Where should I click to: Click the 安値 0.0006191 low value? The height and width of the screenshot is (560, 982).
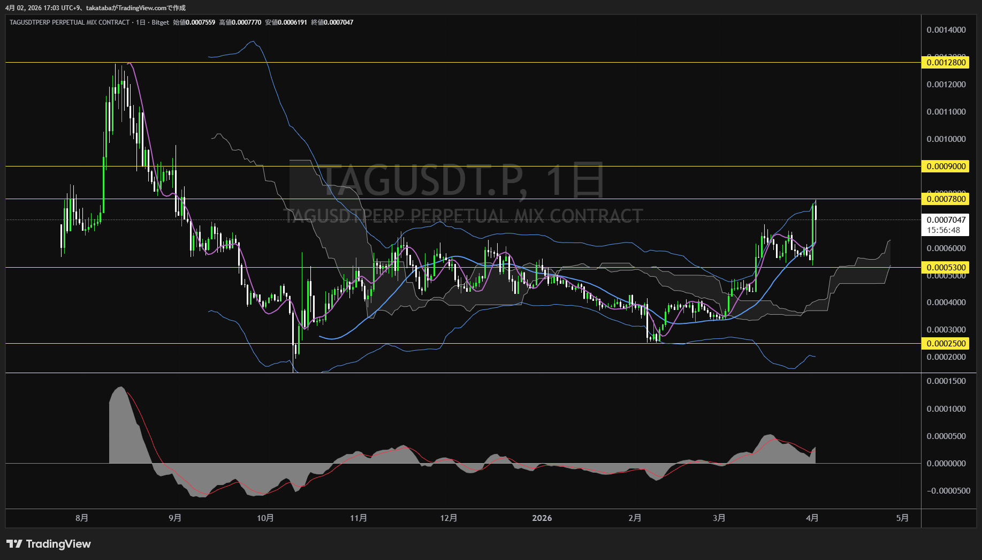[286, 22]
